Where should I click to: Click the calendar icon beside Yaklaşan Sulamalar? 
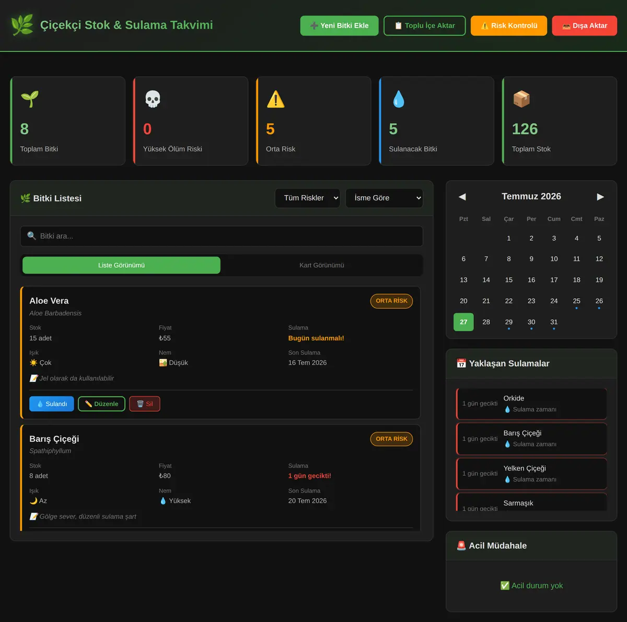point(461,363)
